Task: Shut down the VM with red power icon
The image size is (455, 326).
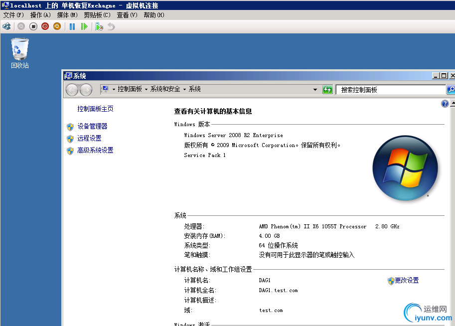Action: click(44, 26)
